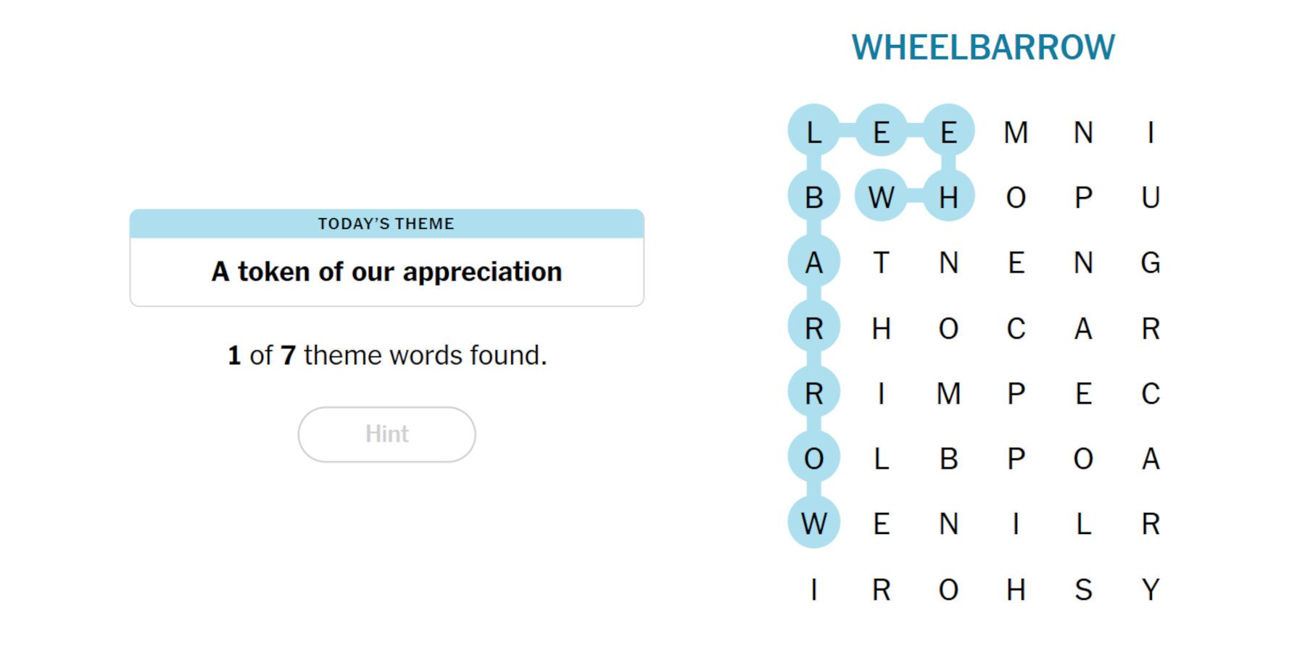Screen dimensions: 1305x652
Task: Tap the letter G tile
Action: (x=1151, y=262)
